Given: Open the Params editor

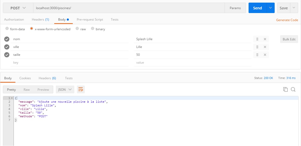Looking at the screenshot, I should (235, 8).
